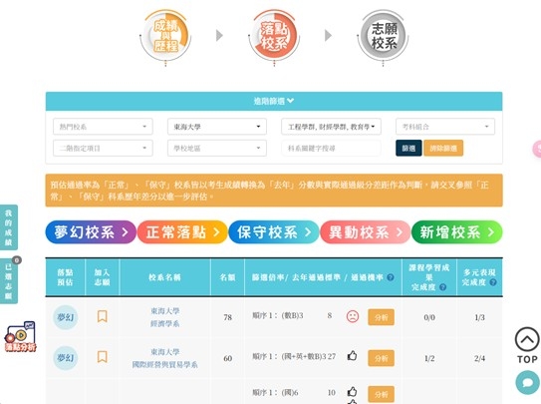Click the 加入志願 column header
The height and width of the screenshot is (404, 541).
coord(103,277)
